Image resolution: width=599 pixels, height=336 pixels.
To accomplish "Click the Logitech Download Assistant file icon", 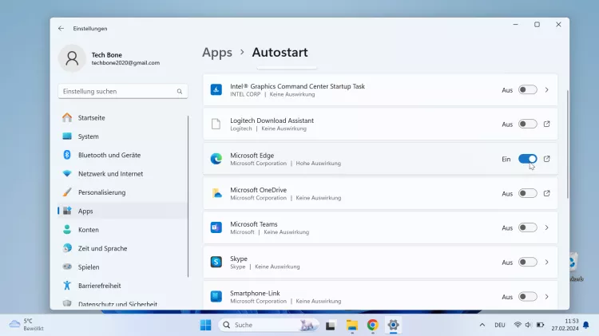I will point(216,124).
